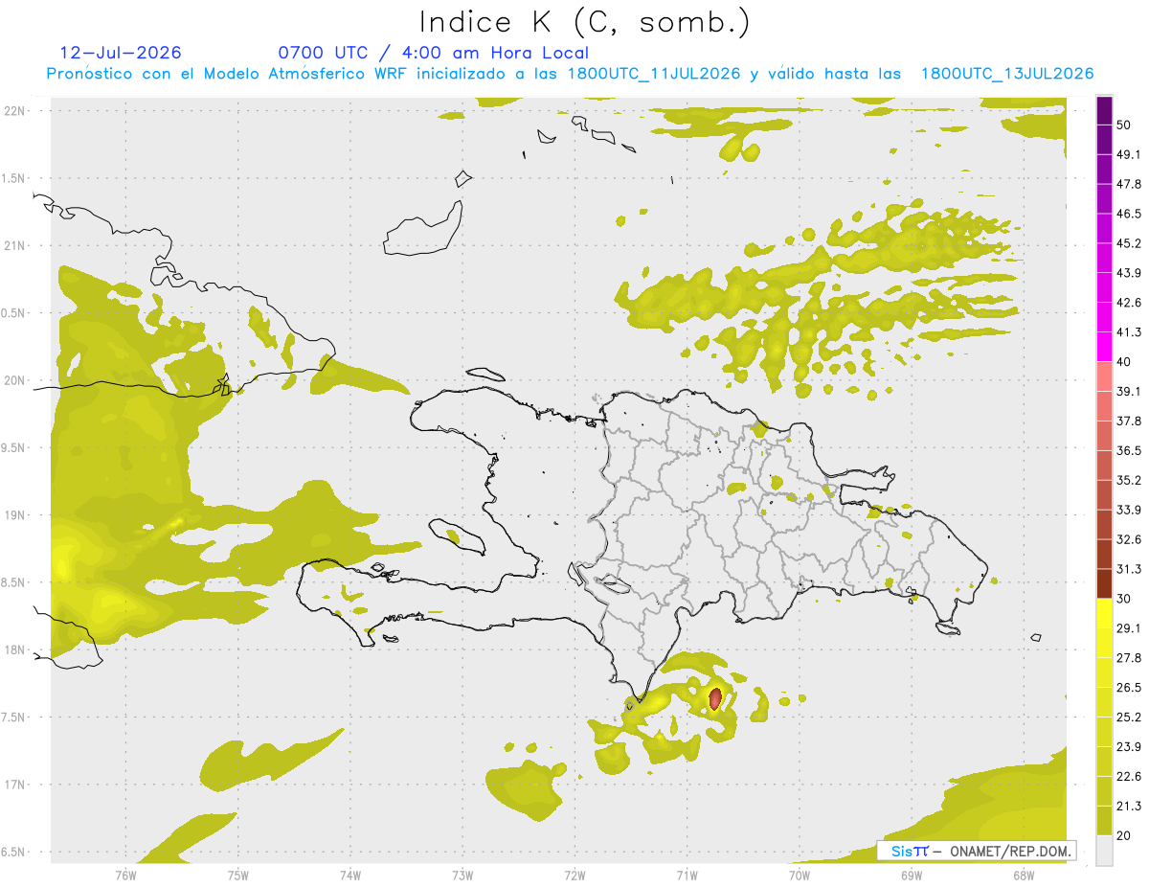Click the "71W" longitude label

687,875
